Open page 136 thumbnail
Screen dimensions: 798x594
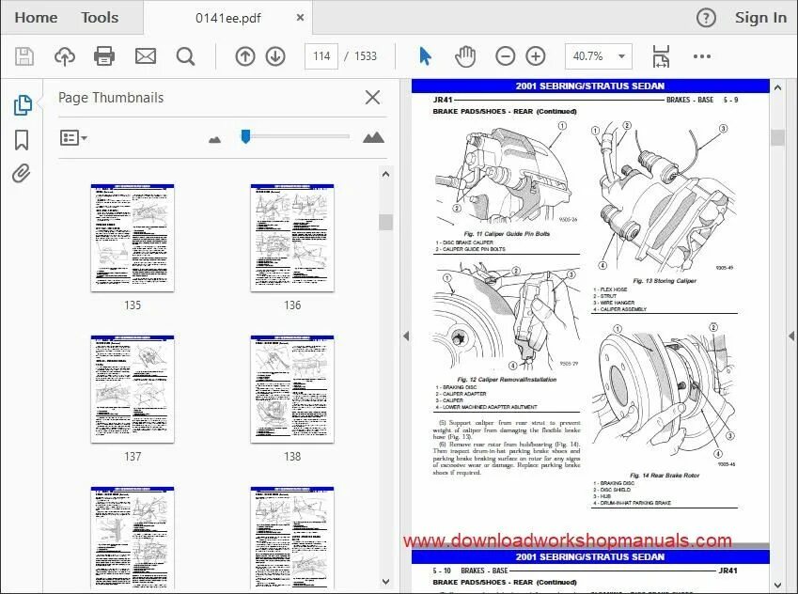coord(292,238)
